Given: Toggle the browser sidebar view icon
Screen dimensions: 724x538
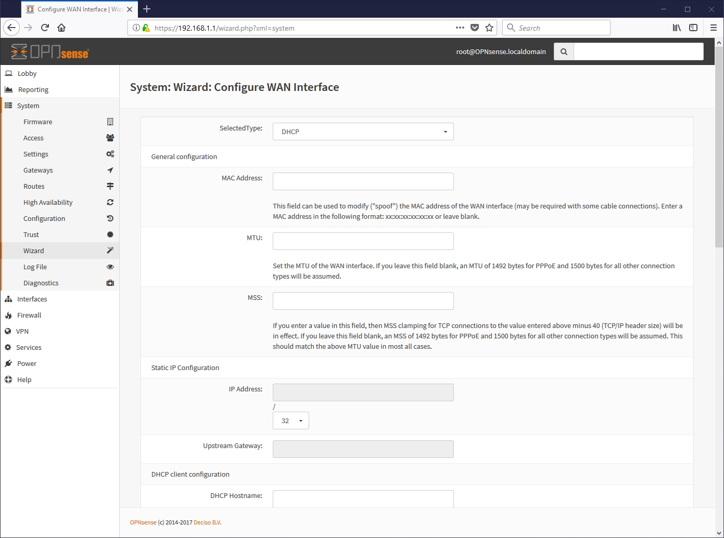Looking at the screenshot, I should [693, 28].
